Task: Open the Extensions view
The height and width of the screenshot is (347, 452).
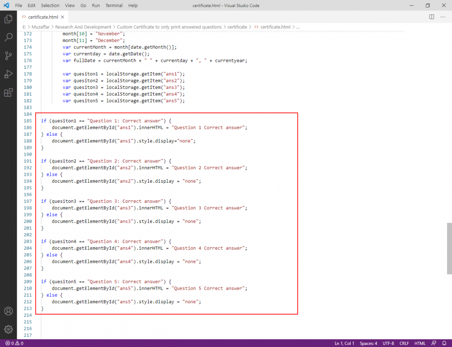Action: 8,92
